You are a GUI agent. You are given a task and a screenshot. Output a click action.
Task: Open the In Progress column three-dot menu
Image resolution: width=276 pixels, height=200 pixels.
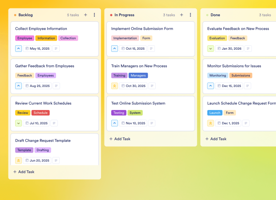tap(191, 15)
